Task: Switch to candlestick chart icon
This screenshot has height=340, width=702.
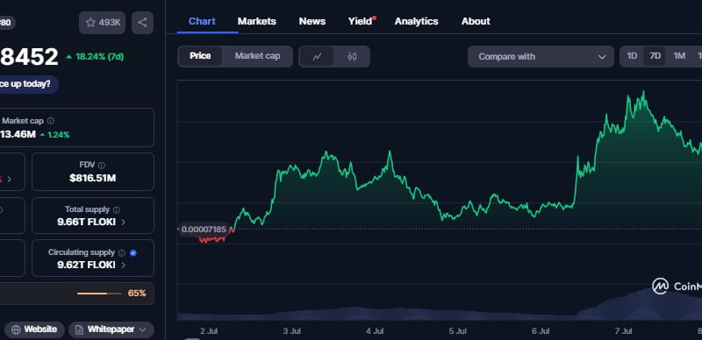Action: coord(352,56)
